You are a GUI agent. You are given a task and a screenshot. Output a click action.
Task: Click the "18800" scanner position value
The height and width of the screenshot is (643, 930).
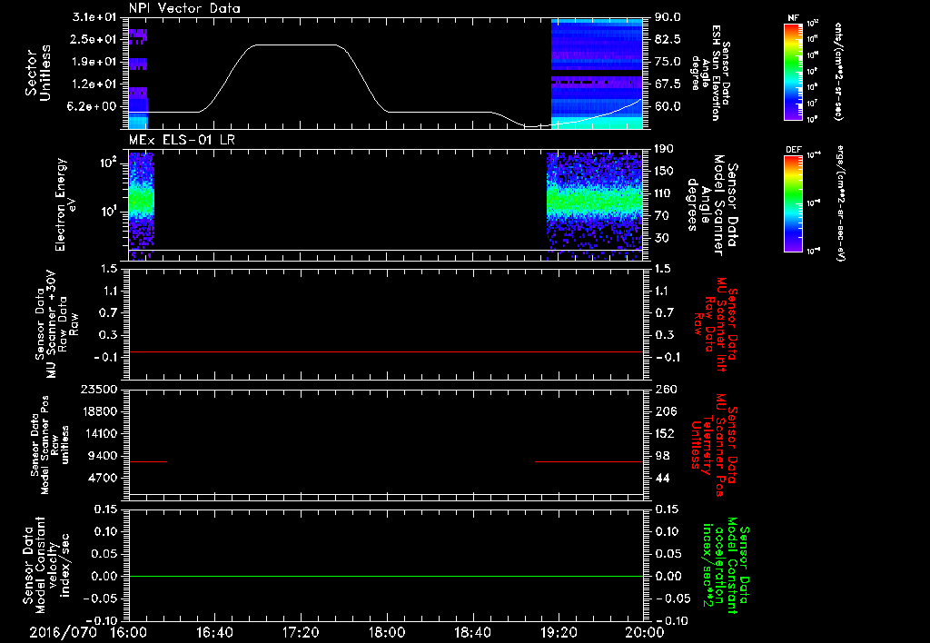pyautogui.click(x=100, y=411)
